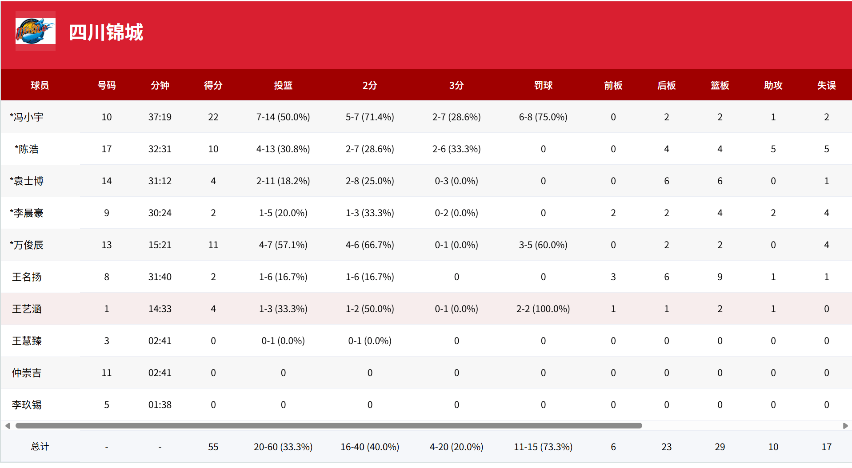This screenshot has height=468, width=852.
Task: Select player name 李玖锡
Action: click(x=27, y=405)
